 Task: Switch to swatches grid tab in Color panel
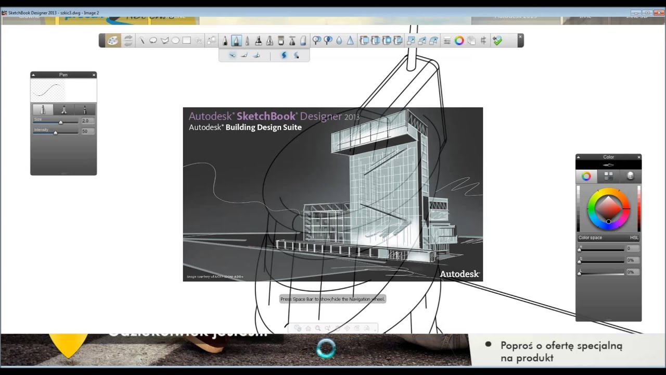[x=608, y=176]
